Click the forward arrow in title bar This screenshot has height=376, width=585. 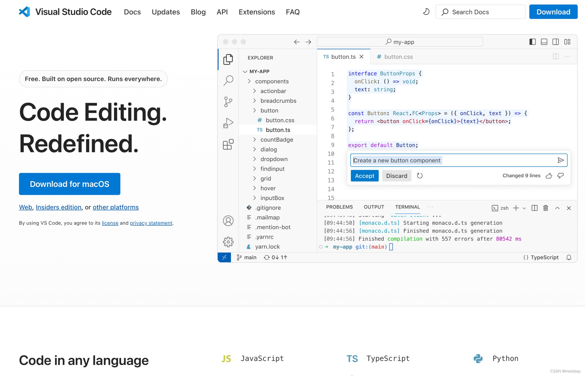pyautogui.click(x=308, y=42)
